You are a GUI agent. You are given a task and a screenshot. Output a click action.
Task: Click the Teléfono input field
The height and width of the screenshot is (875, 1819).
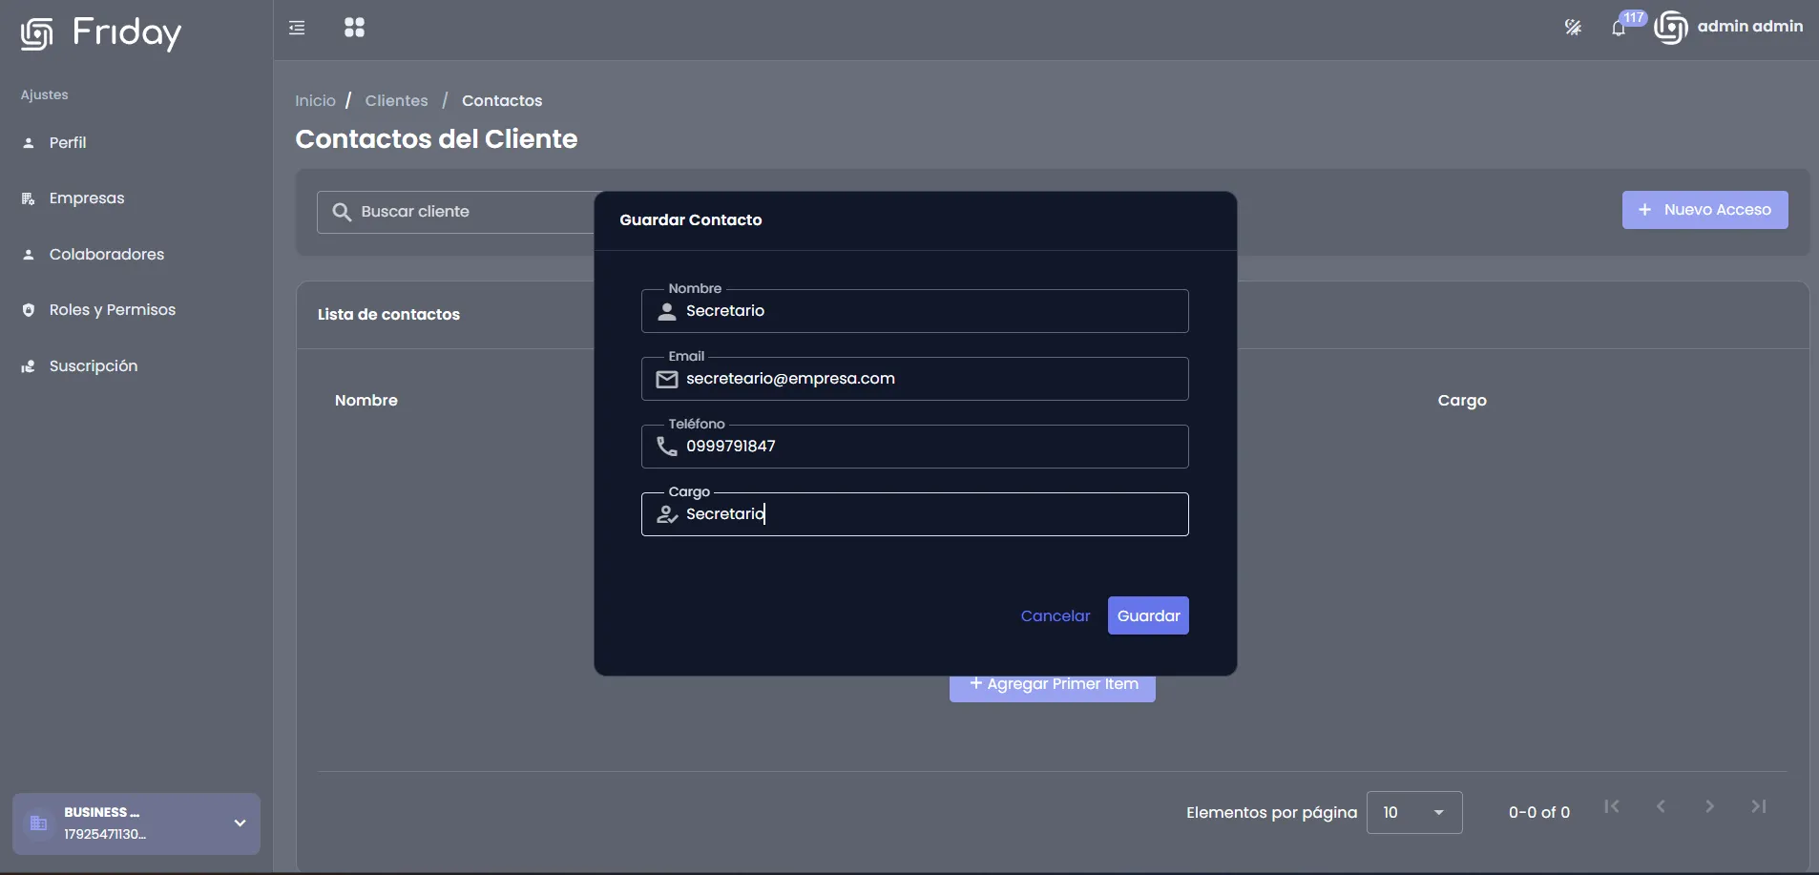coord(914,447)
